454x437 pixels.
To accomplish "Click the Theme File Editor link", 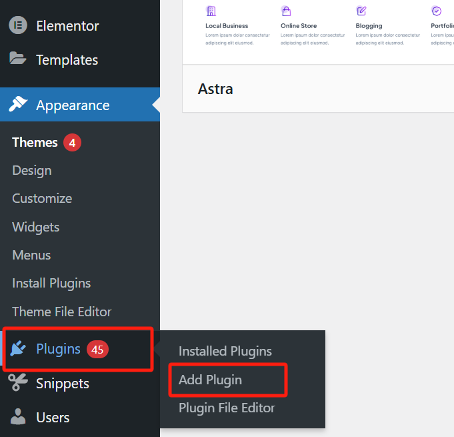I will 61,312.
